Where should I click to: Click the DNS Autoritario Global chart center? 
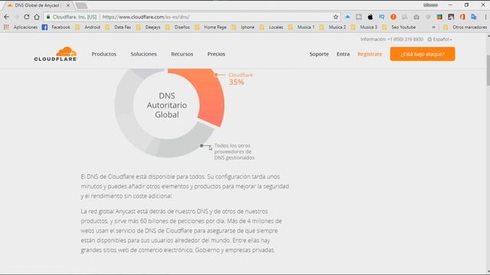tap(167, 105)
